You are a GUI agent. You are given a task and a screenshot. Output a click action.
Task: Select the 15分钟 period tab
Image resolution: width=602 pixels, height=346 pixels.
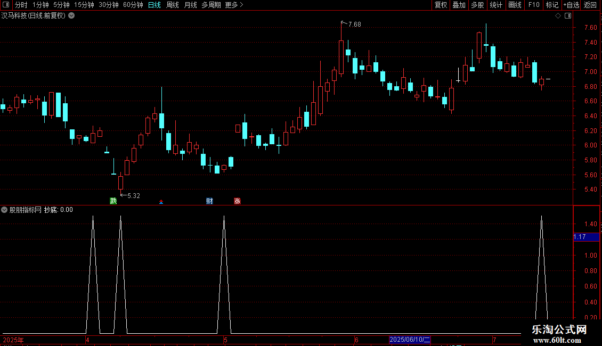point(84,5)
